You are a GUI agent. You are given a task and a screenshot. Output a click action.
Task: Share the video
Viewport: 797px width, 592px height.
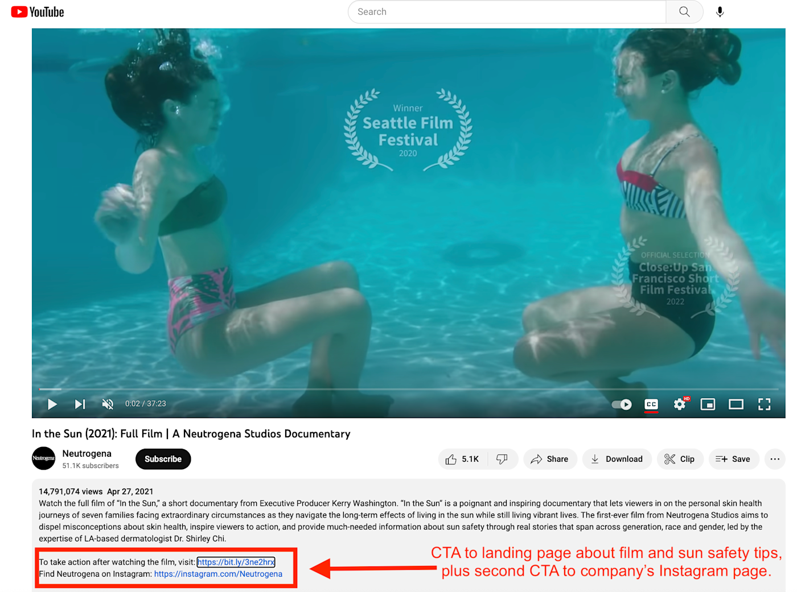[x=550, y=459]
